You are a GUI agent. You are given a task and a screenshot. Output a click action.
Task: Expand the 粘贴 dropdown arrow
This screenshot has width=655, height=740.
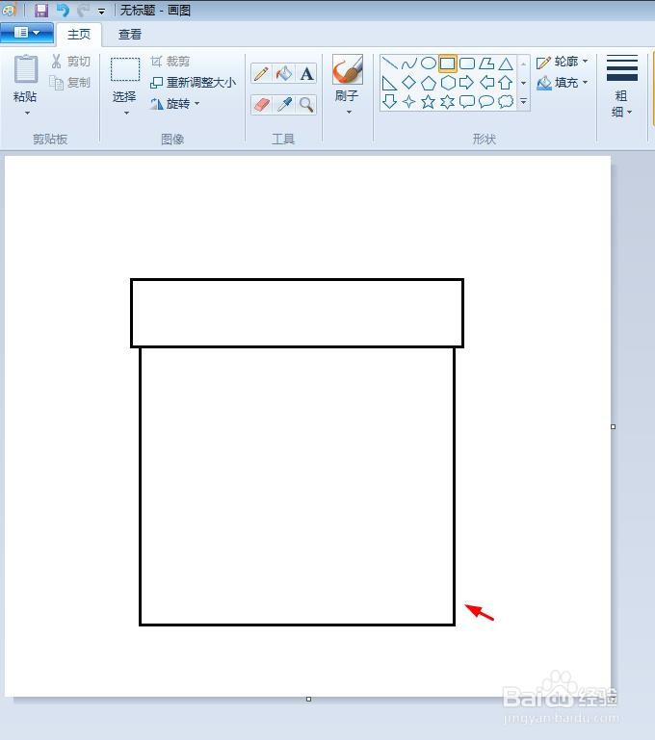(27, 113)
